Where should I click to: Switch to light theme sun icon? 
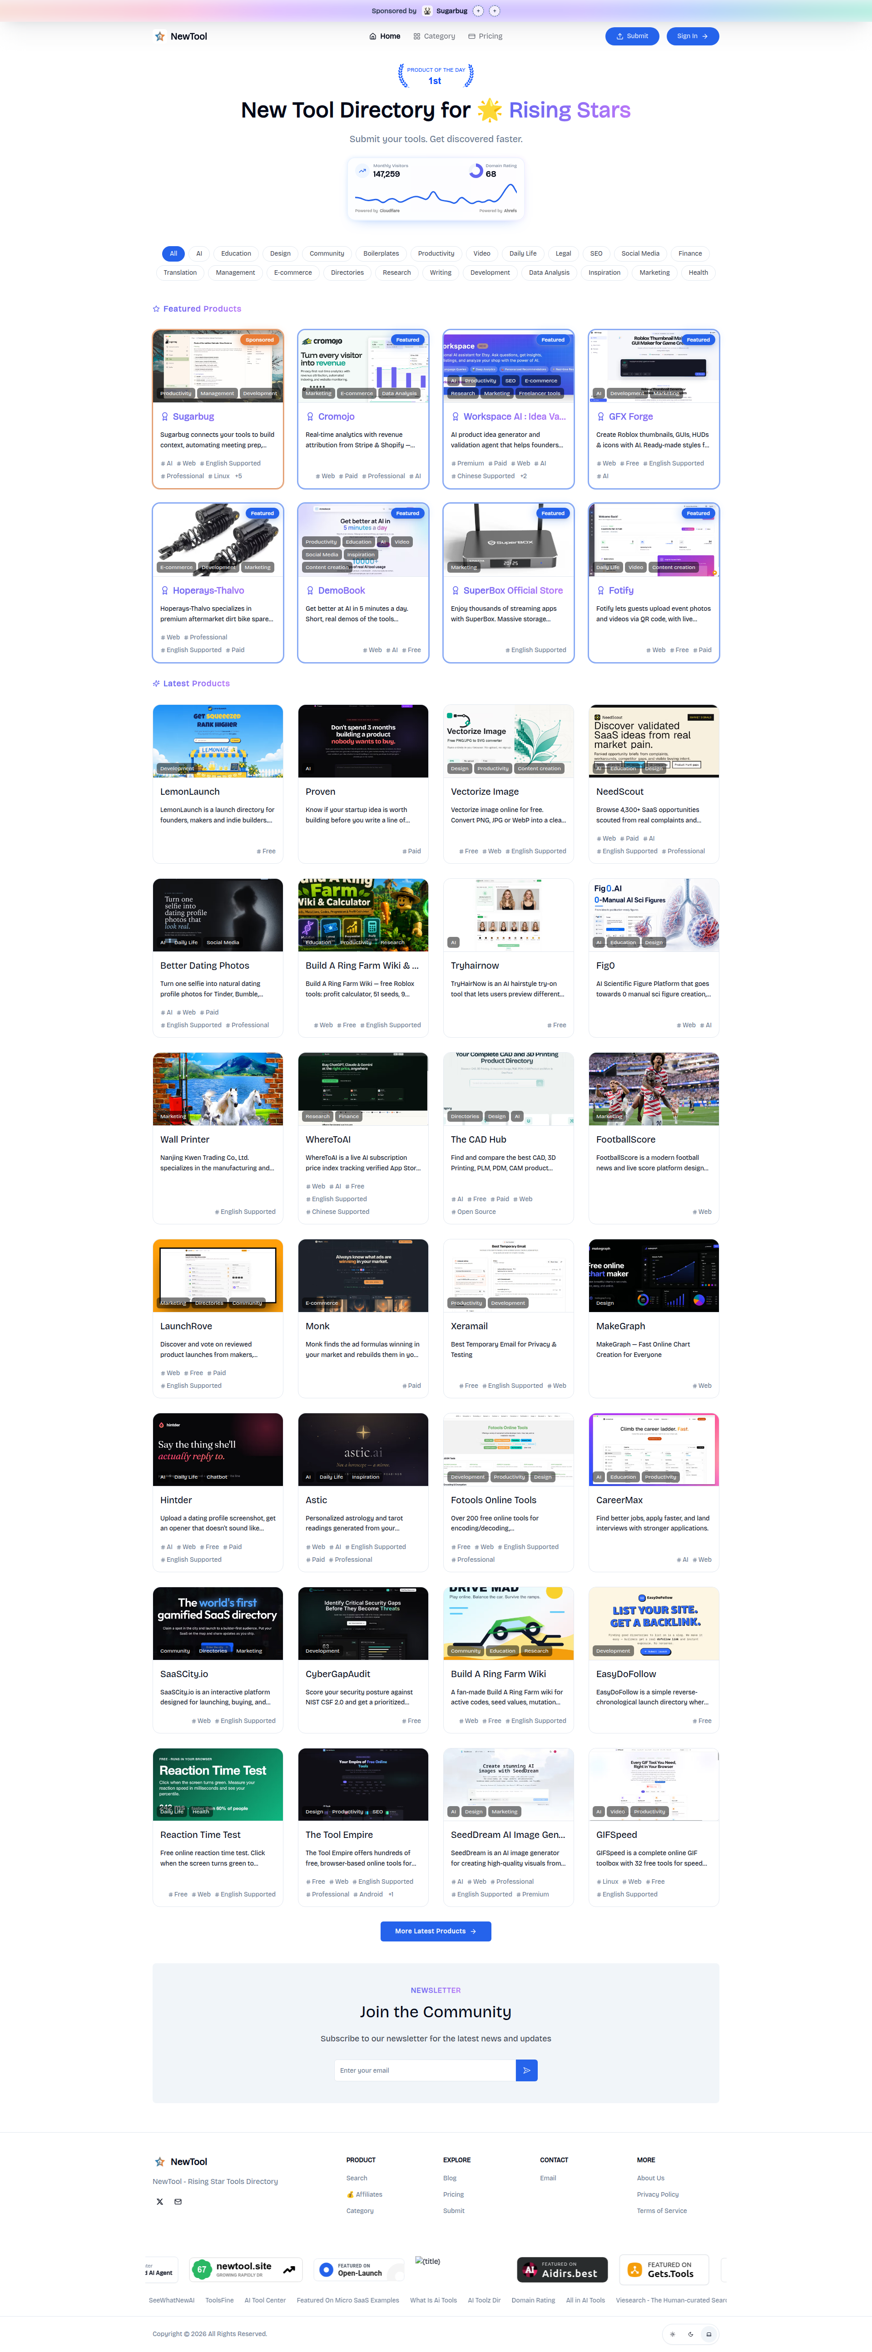pyautogui.click(x=673, y=2334)
